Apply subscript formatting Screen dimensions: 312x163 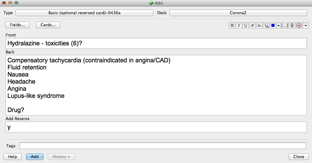[x=259, y=25]
